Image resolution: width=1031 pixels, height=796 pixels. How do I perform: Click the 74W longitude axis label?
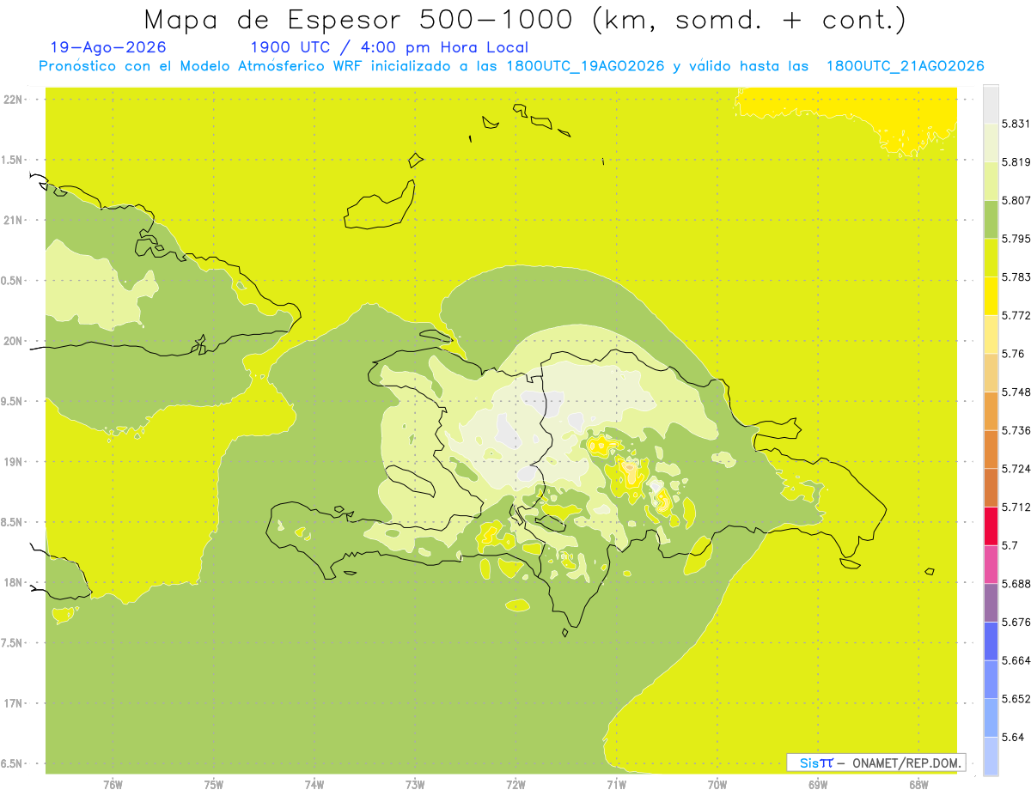(x=314, y=785)
